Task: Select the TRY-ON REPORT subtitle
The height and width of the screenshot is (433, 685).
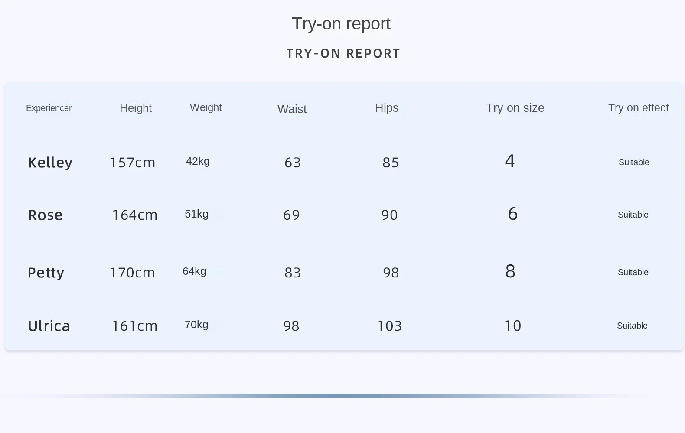Action: pyautogui.click(x=343, y=53)
